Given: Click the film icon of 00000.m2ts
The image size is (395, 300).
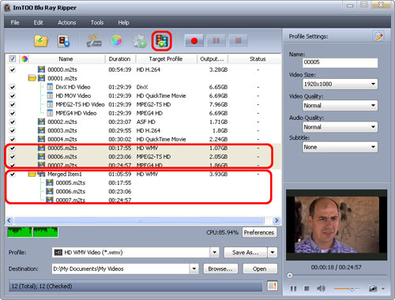Looking at the screenshot, I should click(41, 69).
